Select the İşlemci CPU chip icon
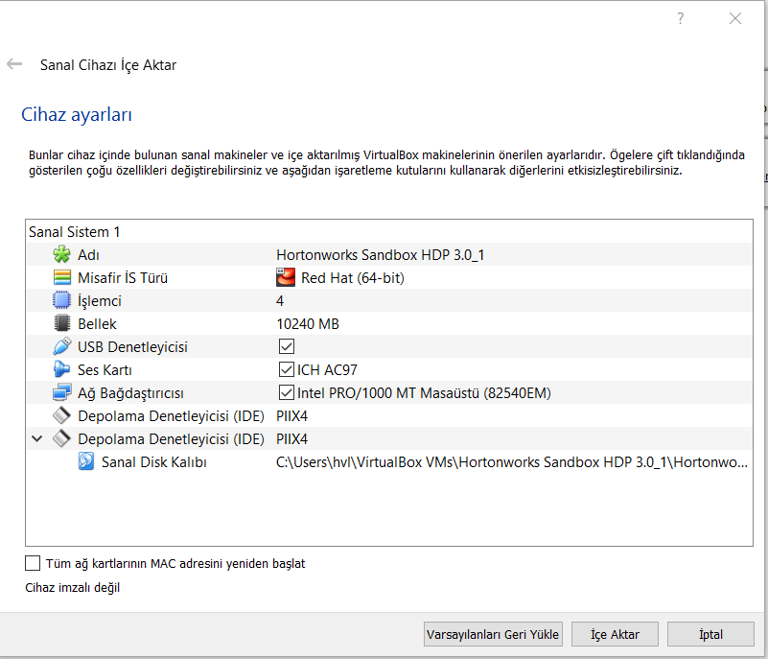Screen dimensions: 768x659 [x=61, y=300]
